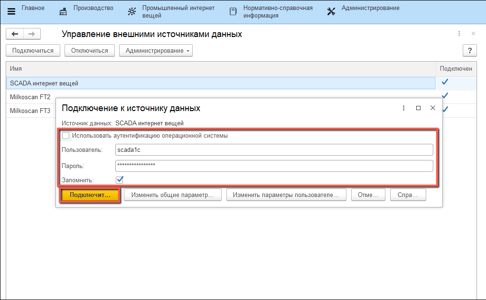The image size is (486, 300).
Task: Click Изменить параметры пользователя button
Action: tap(286, 195)
